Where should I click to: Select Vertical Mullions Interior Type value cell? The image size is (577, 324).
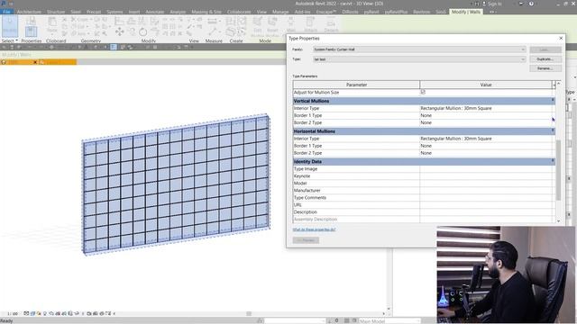coord(486,108)
